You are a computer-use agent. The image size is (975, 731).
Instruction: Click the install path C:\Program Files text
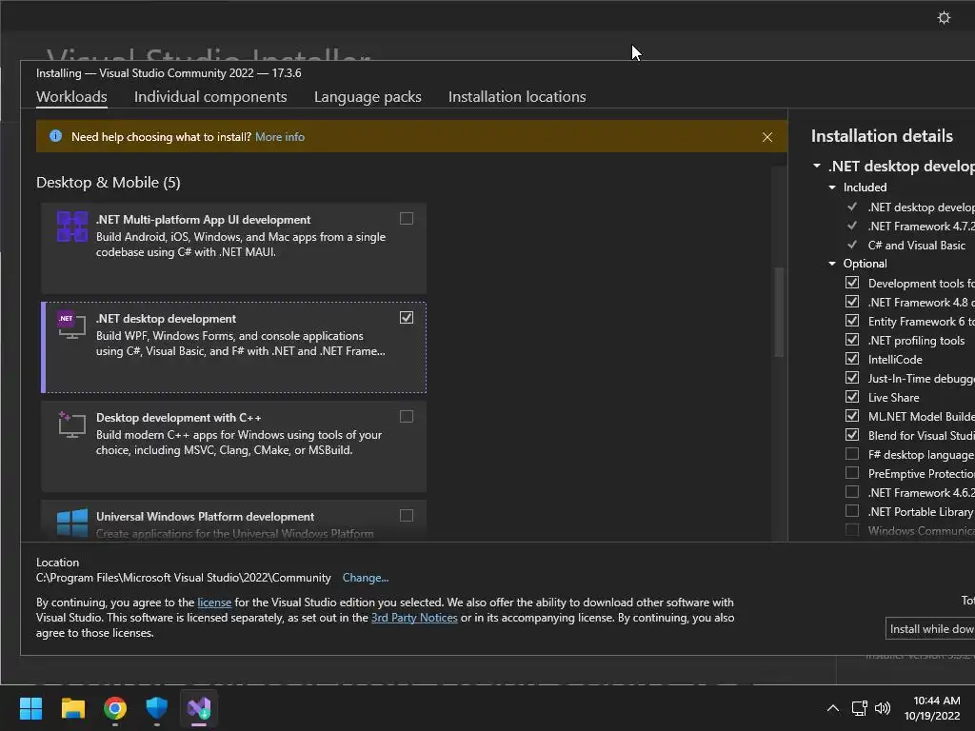184,578
